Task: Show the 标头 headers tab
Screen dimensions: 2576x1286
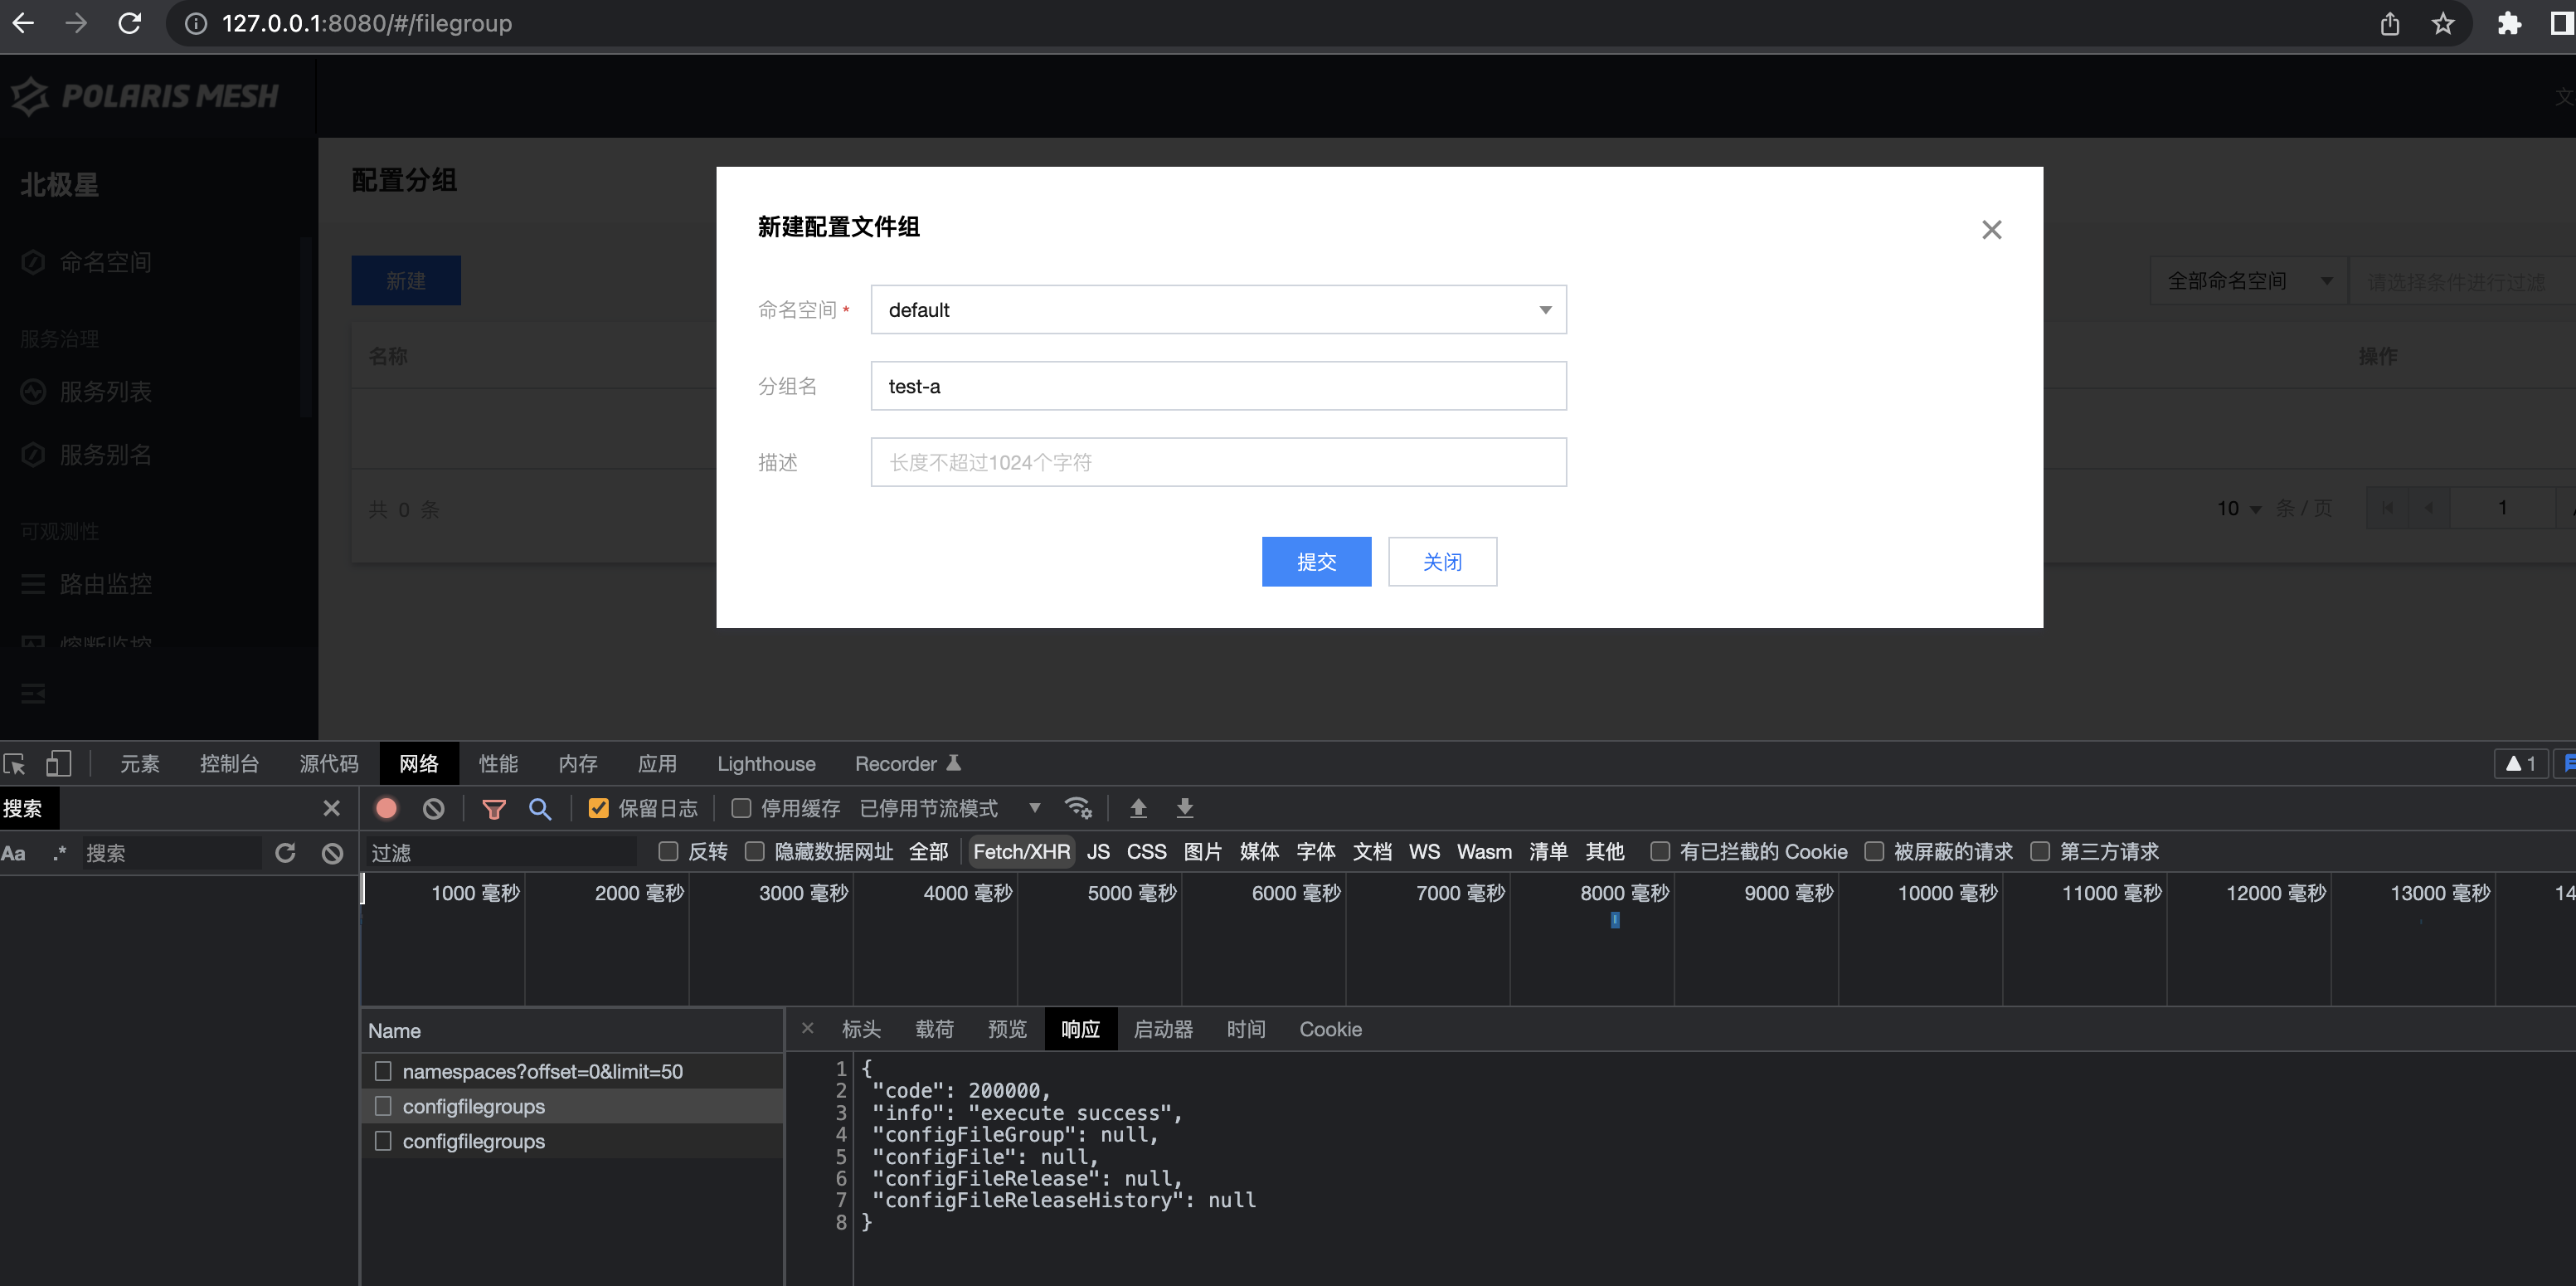Action: (x=861, y=1029)
